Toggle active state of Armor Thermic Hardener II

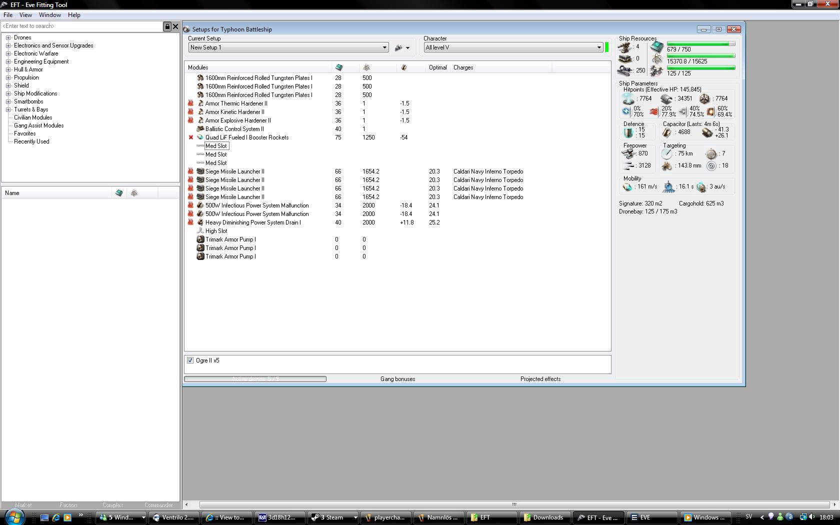click(x=190, y=103)
